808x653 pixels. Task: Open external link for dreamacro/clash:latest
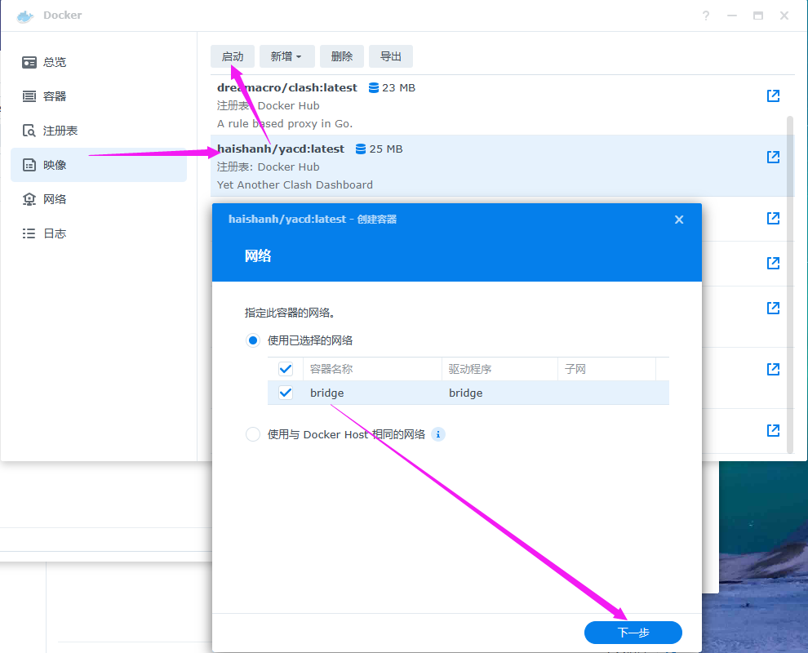coord(773,96)
